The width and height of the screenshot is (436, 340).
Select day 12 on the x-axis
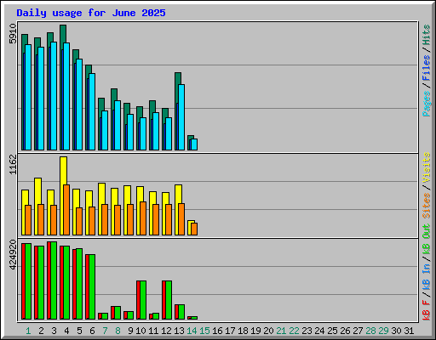(166, 331)
